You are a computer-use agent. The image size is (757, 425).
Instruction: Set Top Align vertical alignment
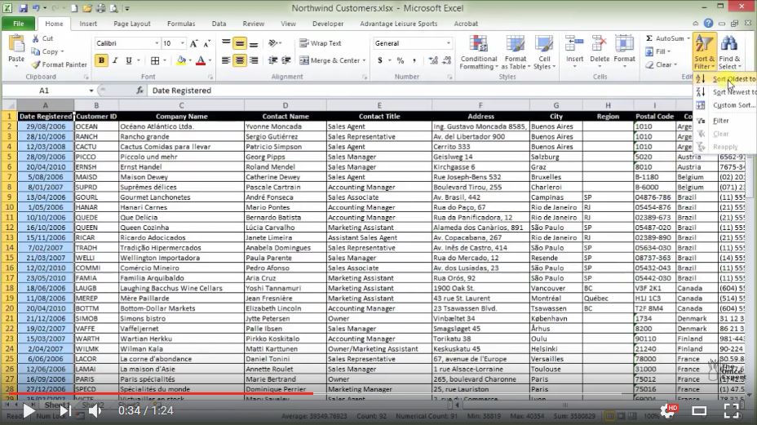tap(226, 43)
